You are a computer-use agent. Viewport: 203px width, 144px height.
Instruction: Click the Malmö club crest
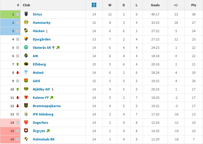tap(26, 72)
